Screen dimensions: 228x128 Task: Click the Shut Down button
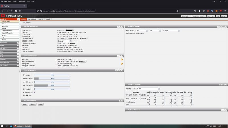32,104
